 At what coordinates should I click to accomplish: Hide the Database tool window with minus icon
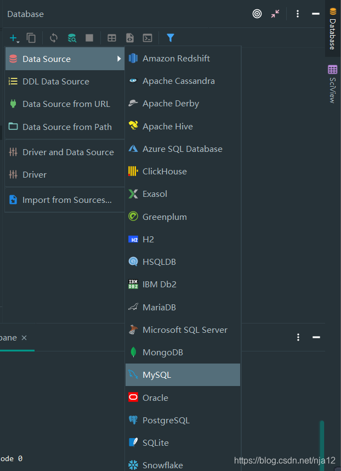point(315,14)
